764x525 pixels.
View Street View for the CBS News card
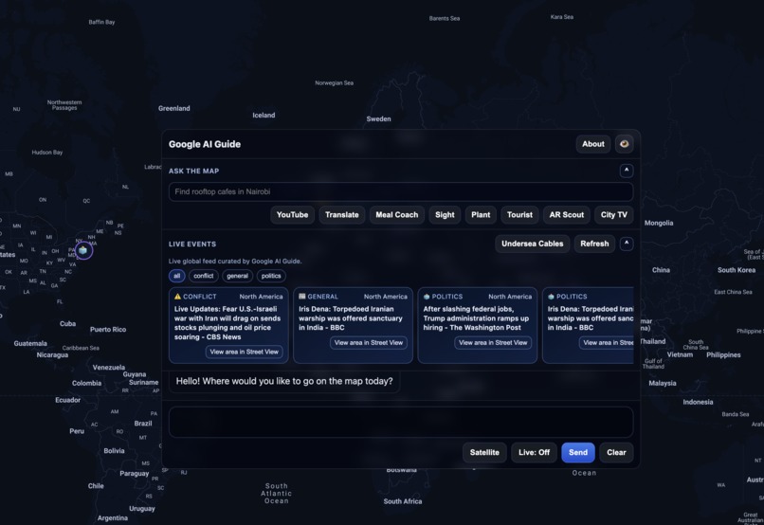[x=245, y=352]
